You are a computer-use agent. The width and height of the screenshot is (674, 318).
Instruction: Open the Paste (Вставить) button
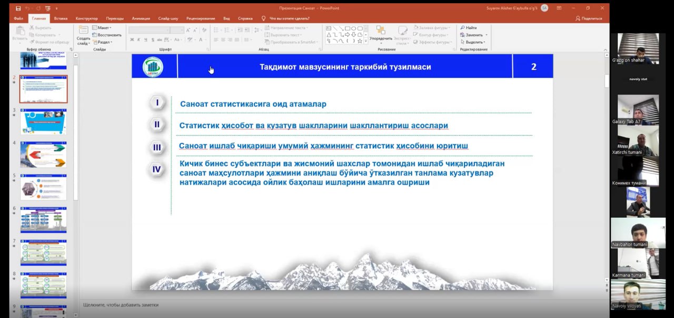(20, 34)
